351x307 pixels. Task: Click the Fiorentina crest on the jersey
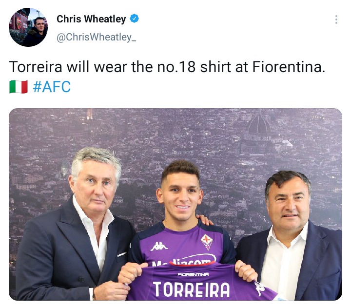(x=207, y=242)
